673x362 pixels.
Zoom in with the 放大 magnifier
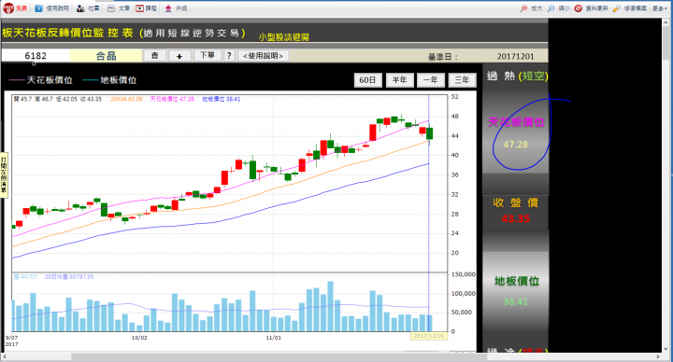tap(531, 8)
